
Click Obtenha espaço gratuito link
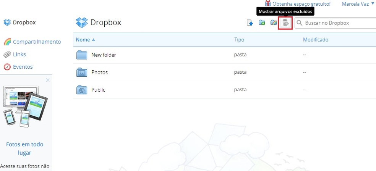[x=301, y=4]
